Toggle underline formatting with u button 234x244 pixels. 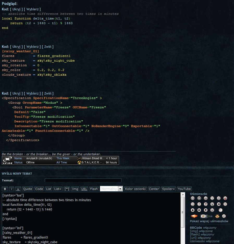[x=18, y=189]
